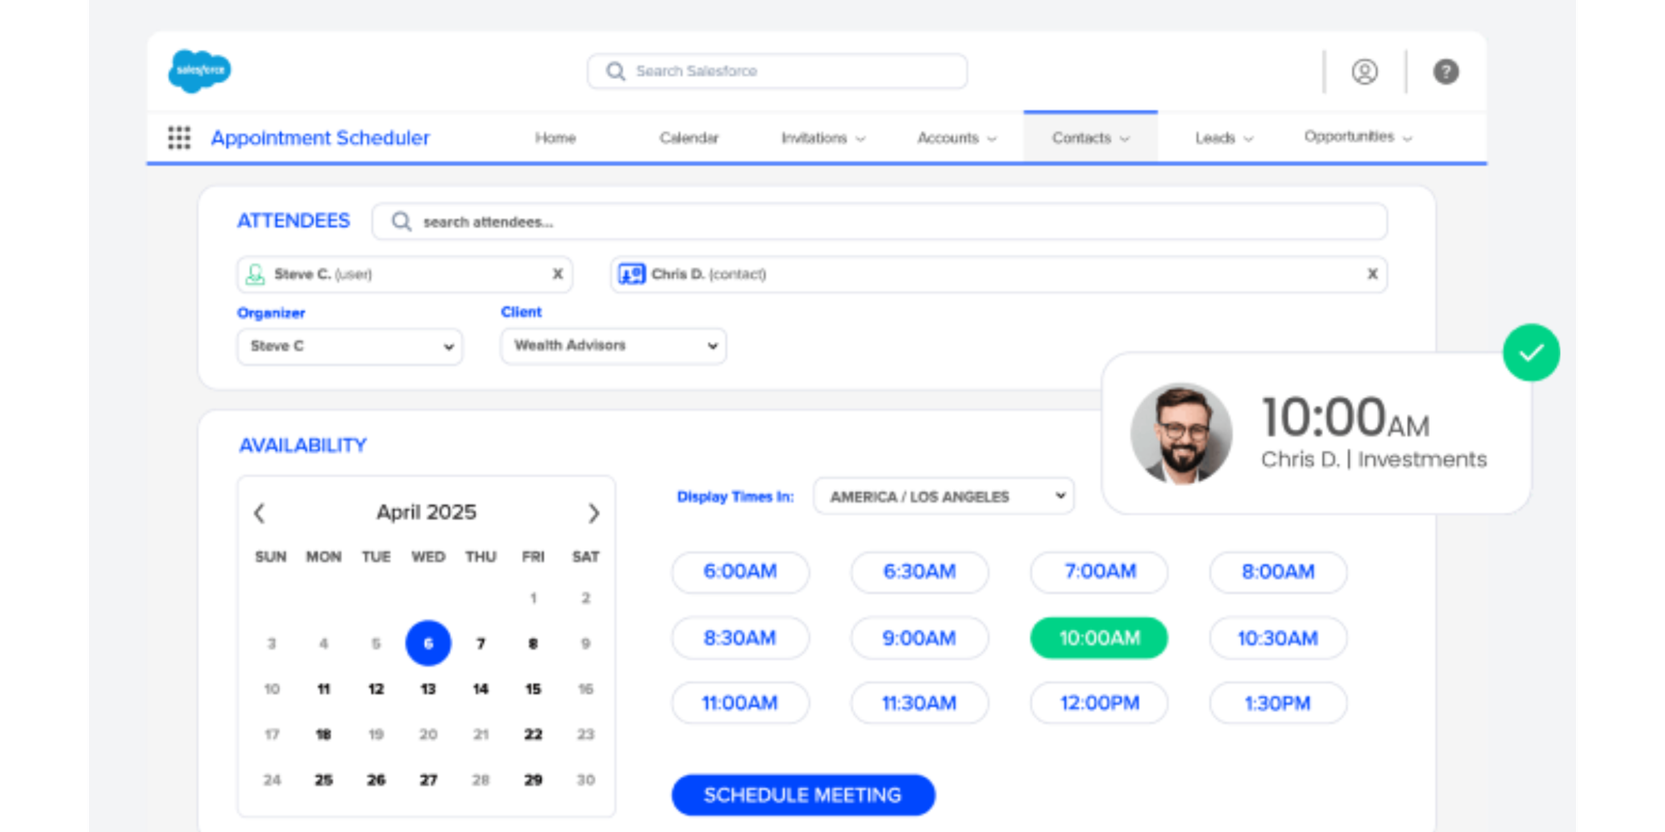This screenshot has width=1665, height=832.
Task: Go to previous month in calendar
Action: [260, 513]
